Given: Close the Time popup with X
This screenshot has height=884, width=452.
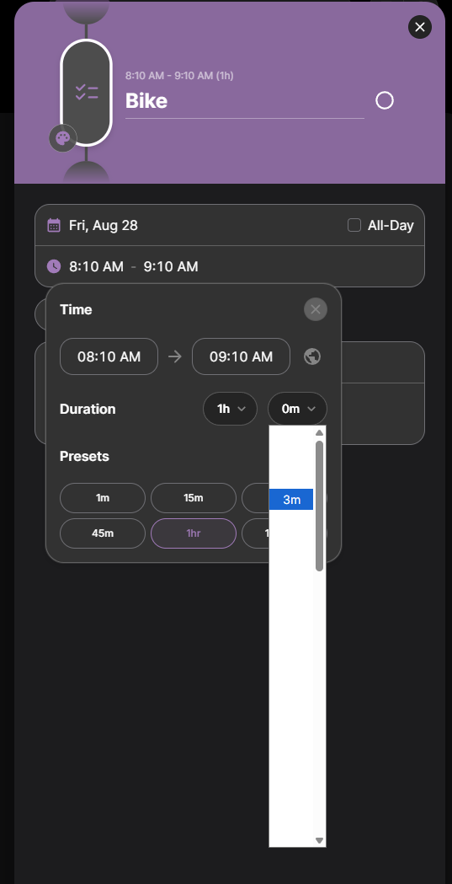Looking at the screenshot, I should point(315,309).
